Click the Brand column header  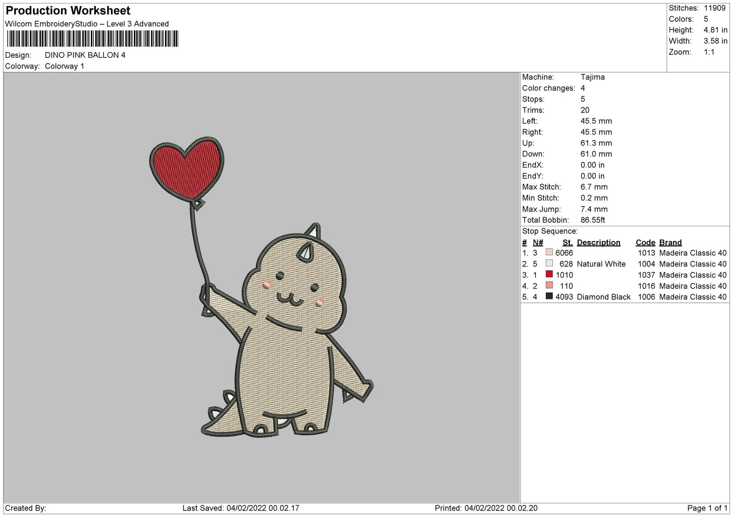click(x=670, y=243)
